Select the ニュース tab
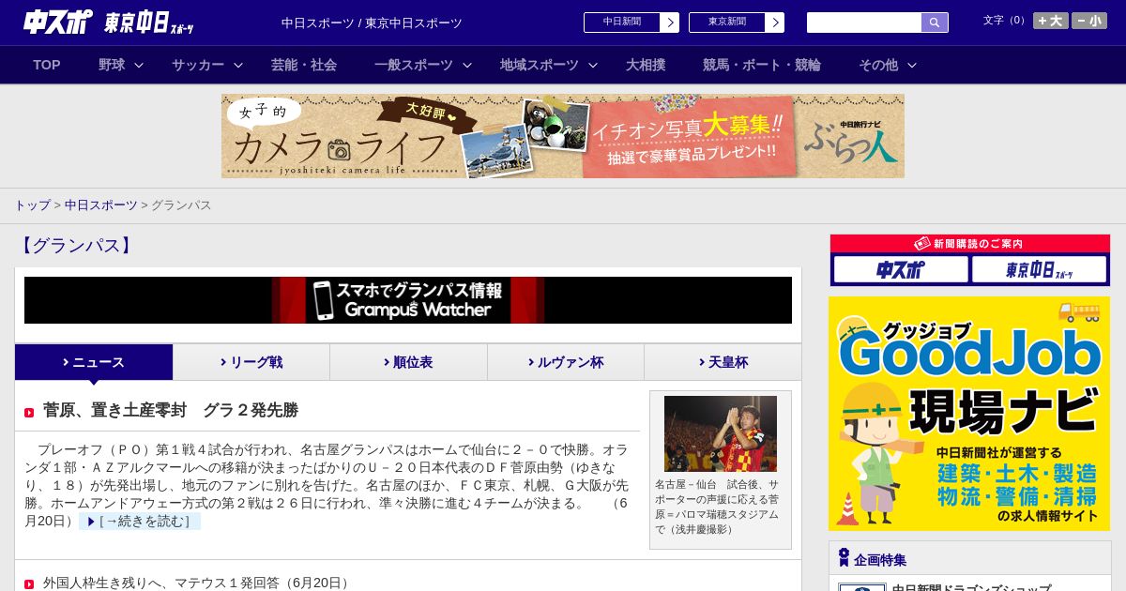The image size is (1126, 591). pos(94,362)
